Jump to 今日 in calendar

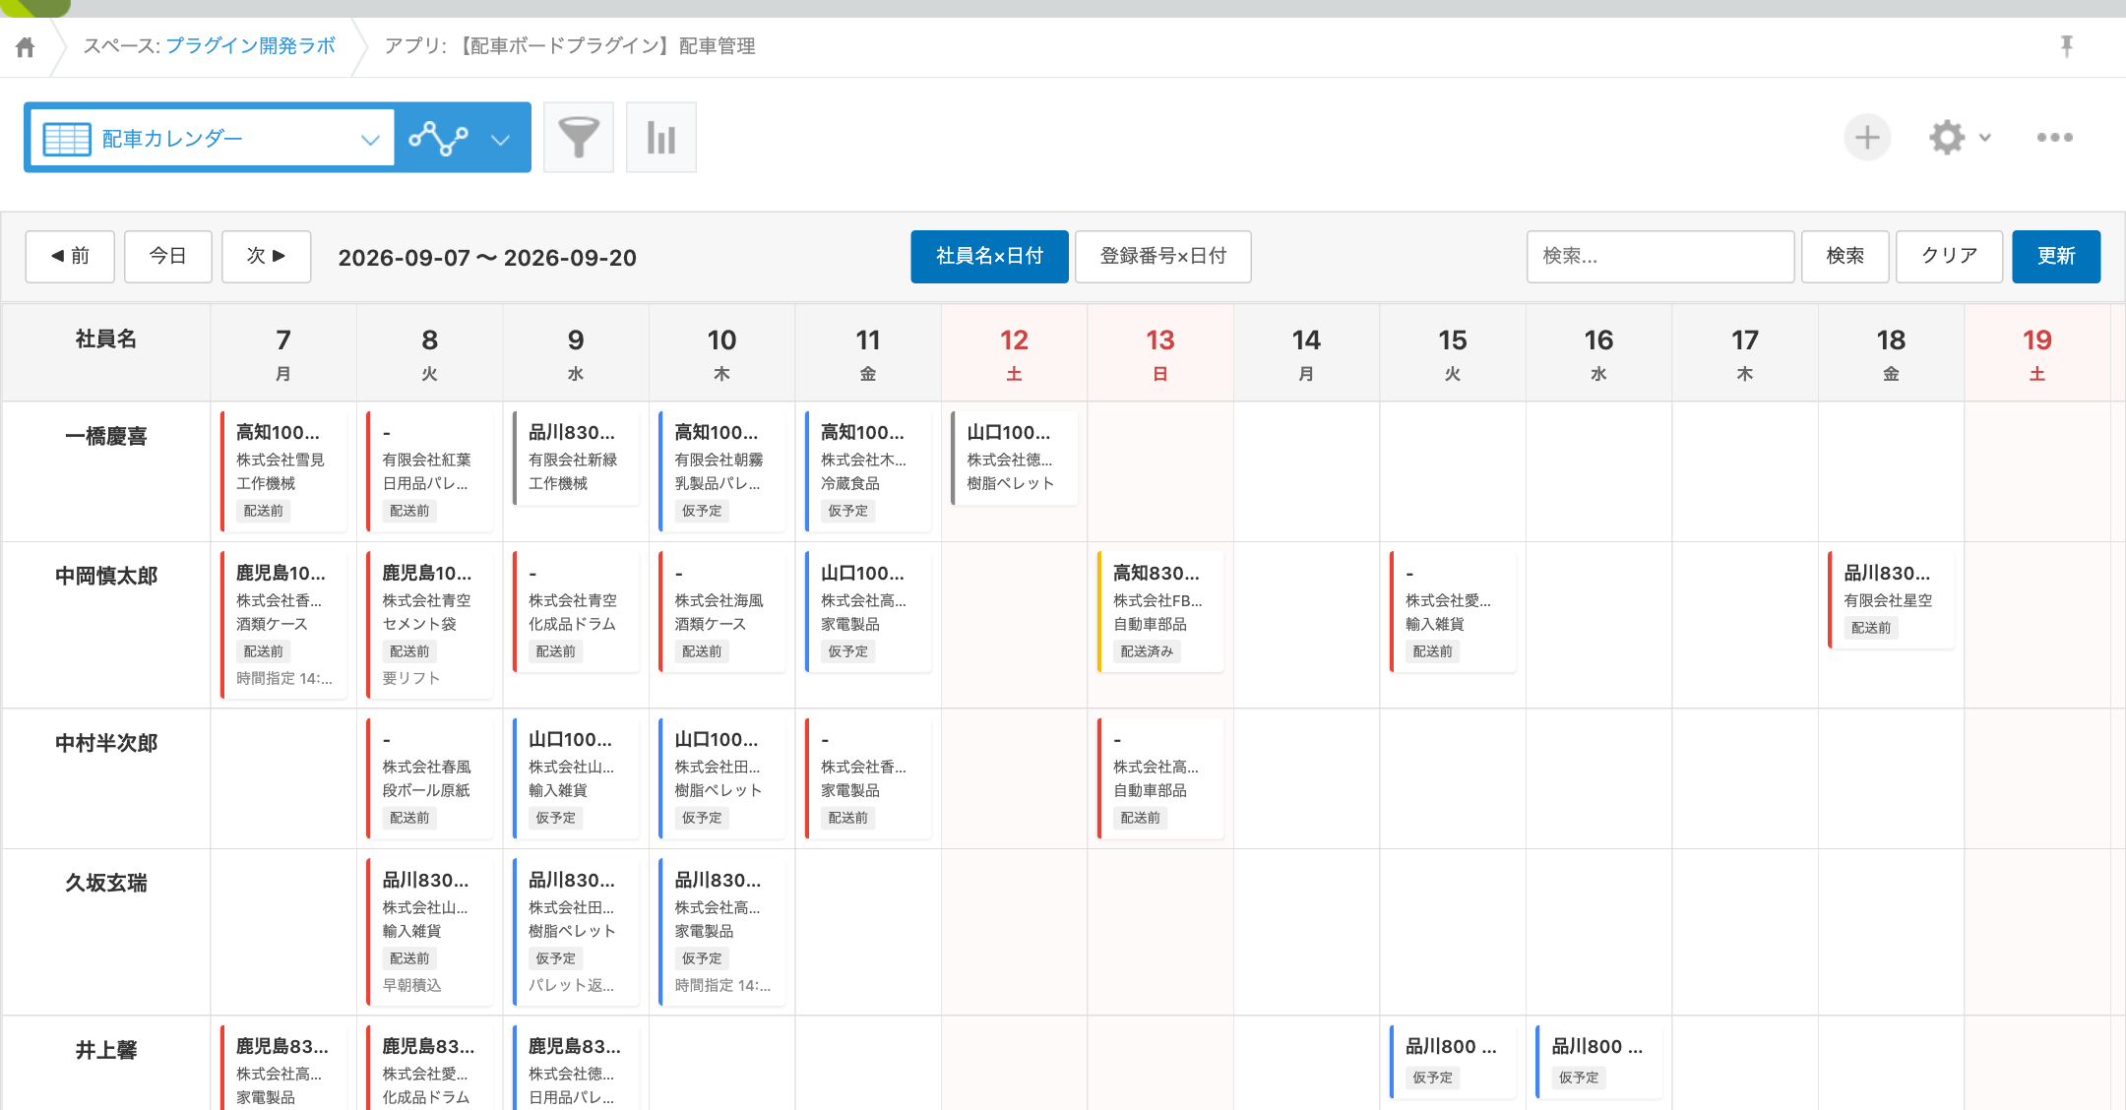tap(168, 257)
